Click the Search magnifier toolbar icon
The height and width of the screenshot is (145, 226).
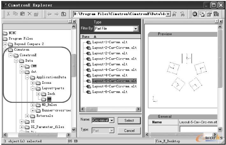(194, 14)
